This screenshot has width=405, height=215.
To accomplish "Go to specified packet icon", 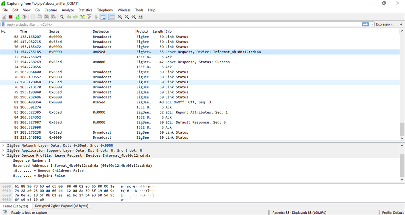I will (82, 17).
